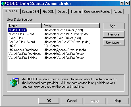Click the question mark help button in the title bar
The height and width of the screenshot is (107, 131).
tap(122, 3)
